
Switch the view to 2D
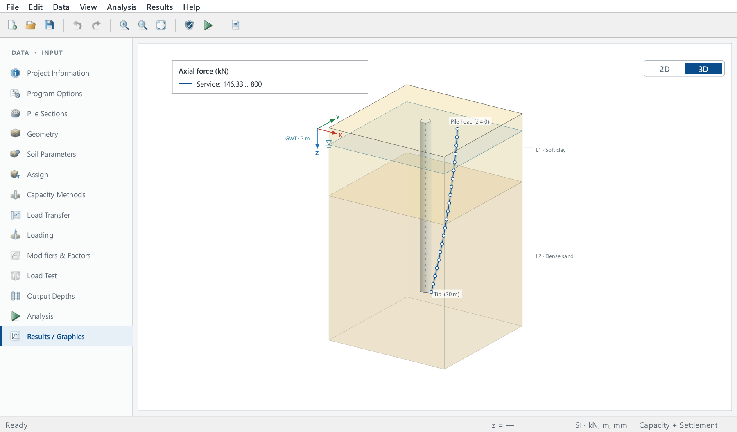tap(665, 69)
